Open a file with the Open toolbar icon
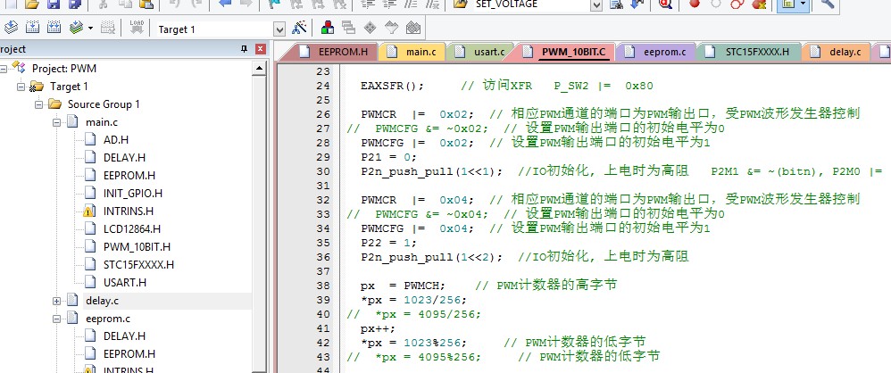891x373 pixels. tap(32, 4)
